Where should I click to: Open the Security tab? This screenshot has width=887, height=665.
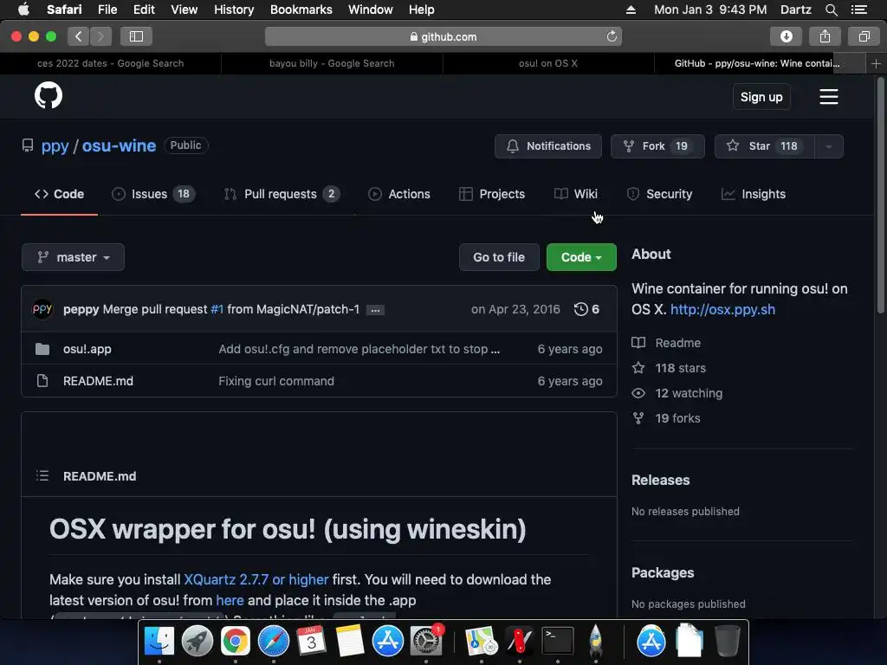click(659, 194)
